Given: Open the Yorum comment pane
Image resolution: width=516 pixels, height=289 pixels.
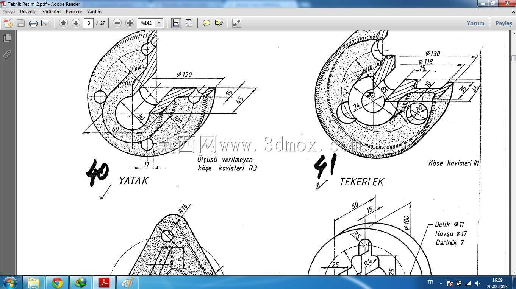Looking at the screenshot, I should 475,23.
